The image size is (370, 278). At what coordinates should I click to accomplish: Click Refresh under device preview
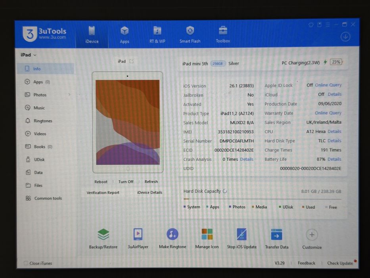coord(151,182)
